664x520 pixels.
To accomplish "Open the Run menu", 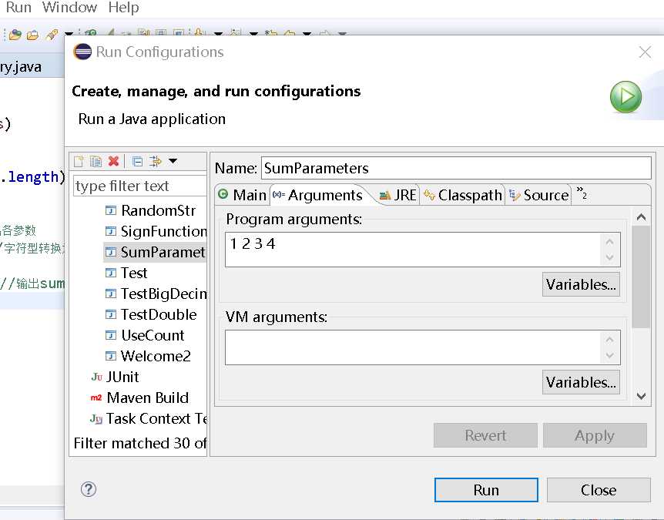I will (18, 7).
